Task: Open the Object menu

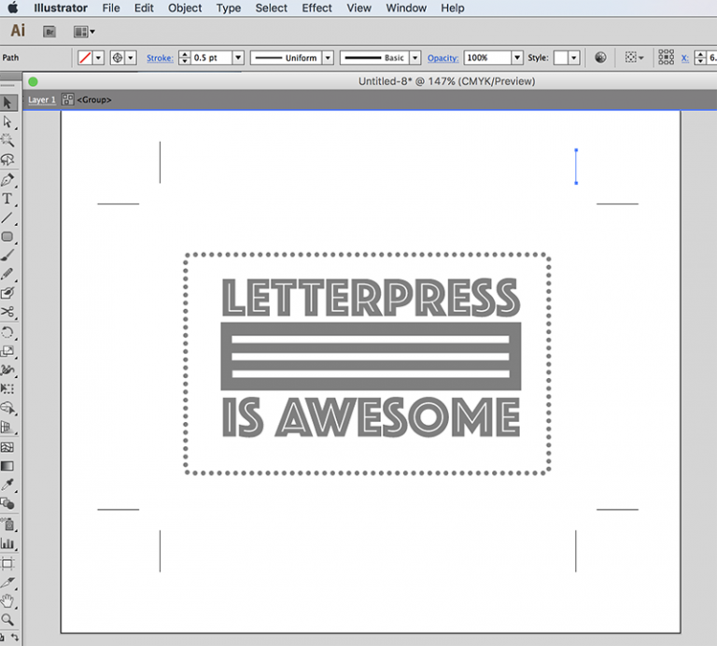Action: pos(185,7)
